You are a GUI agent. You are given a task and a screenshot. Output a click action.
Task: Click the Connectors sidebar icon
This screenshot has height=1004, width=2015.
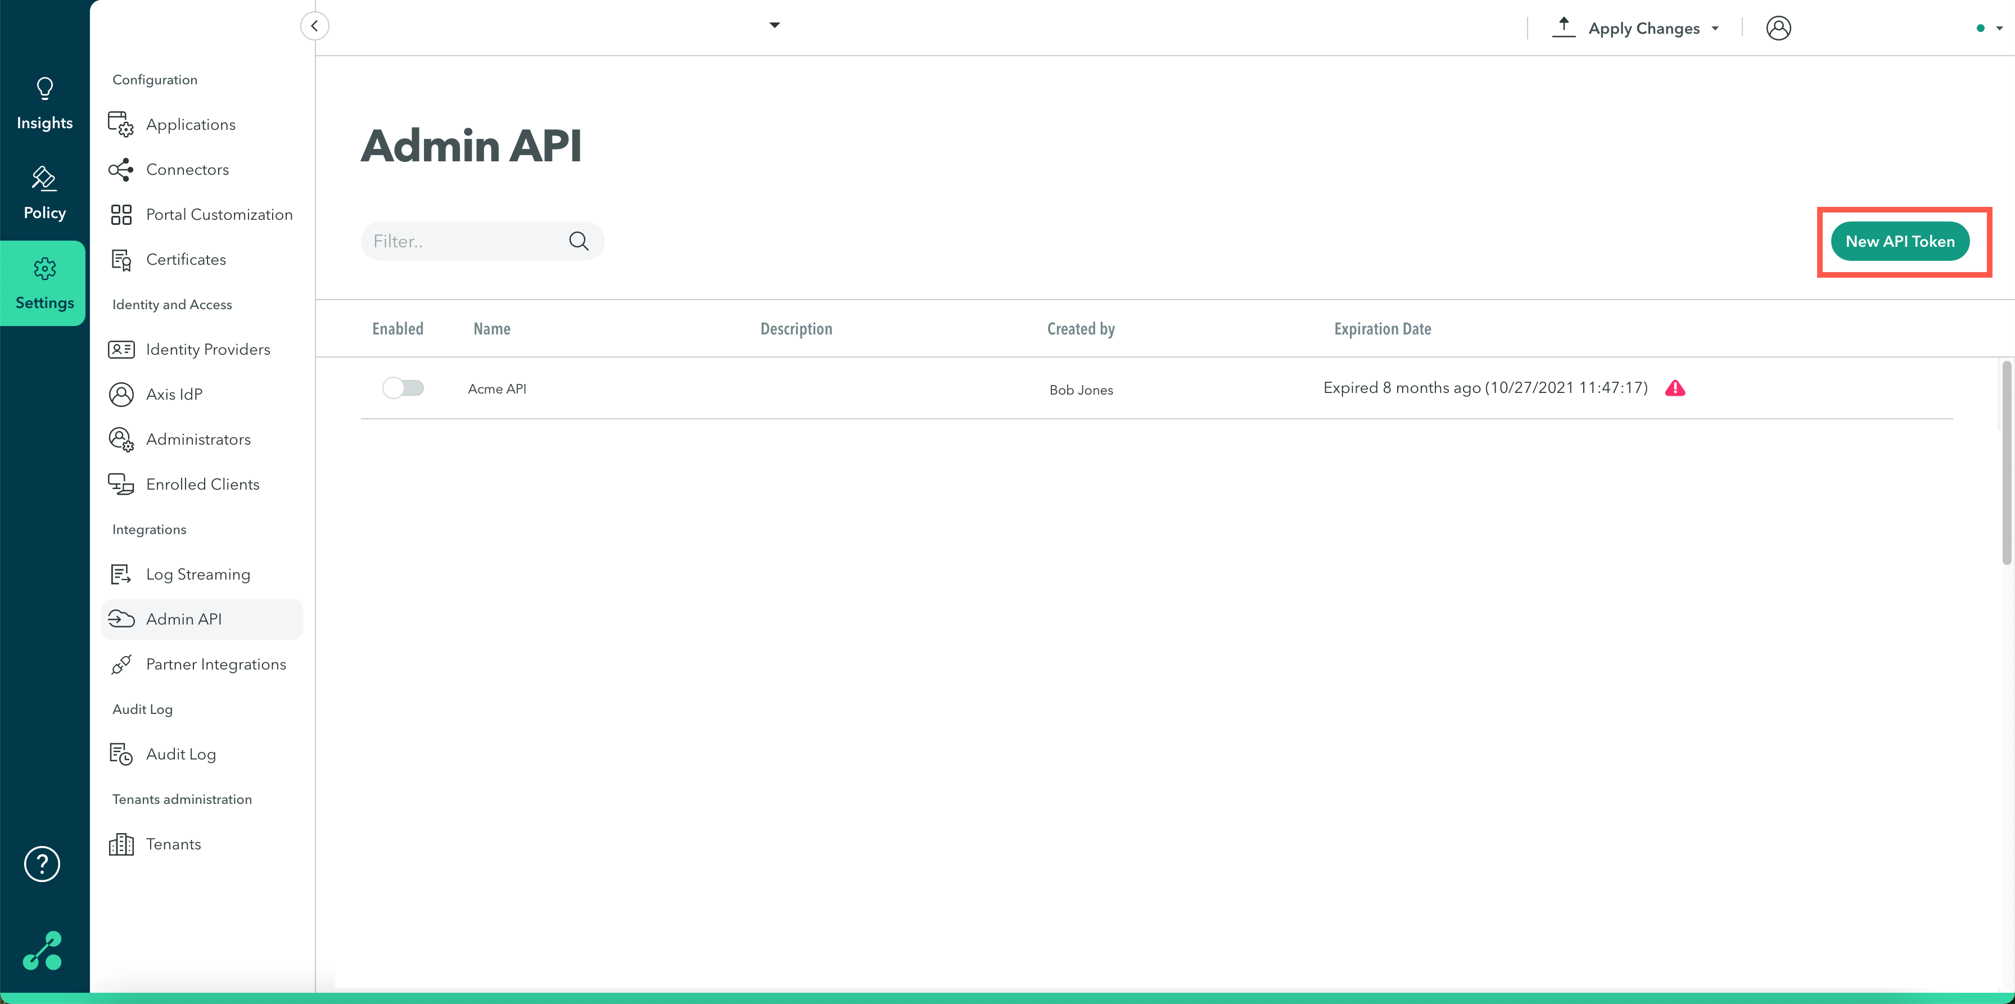[x=120, y=170]
